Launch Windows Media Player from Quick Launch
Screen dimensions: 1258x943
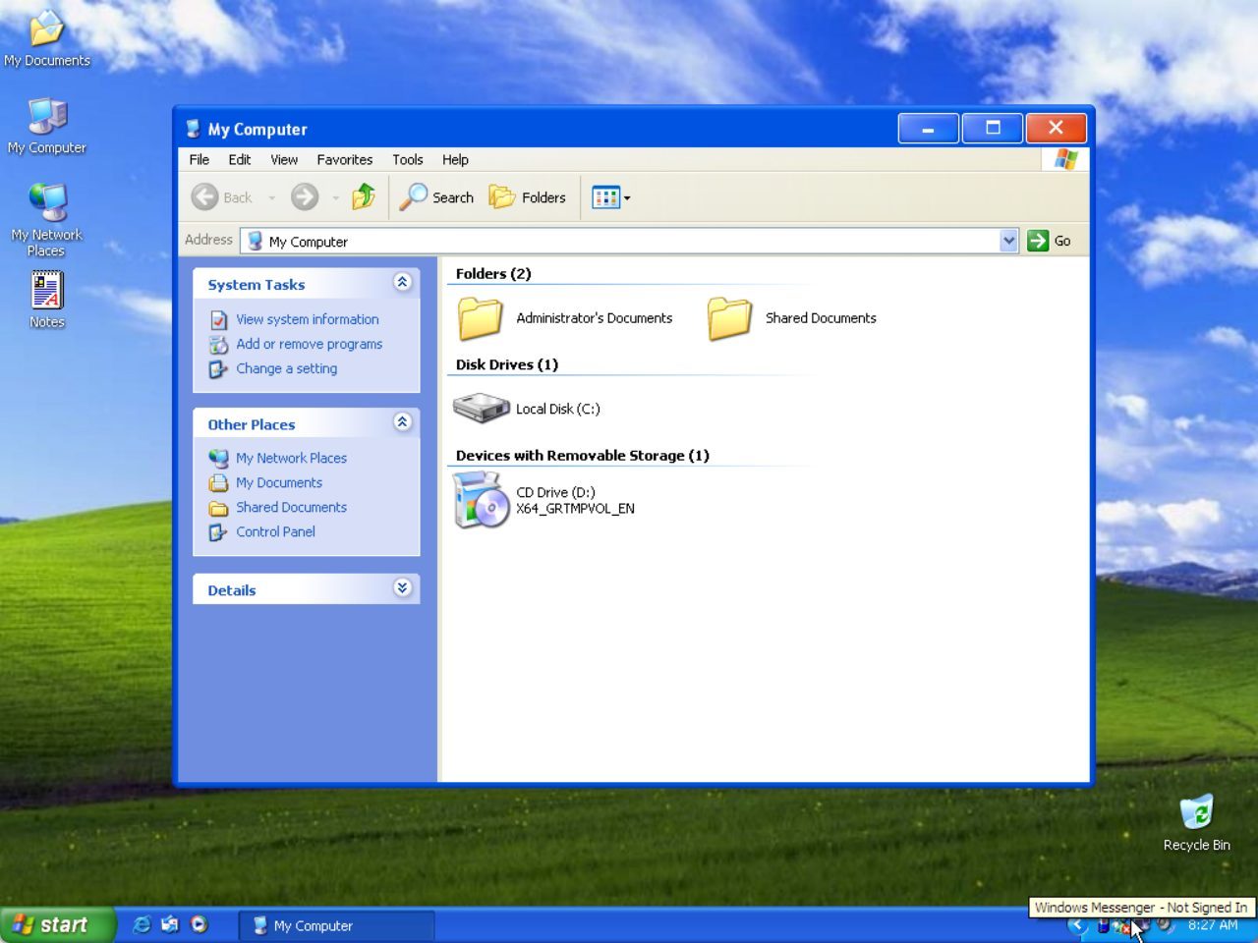point(200,924)
